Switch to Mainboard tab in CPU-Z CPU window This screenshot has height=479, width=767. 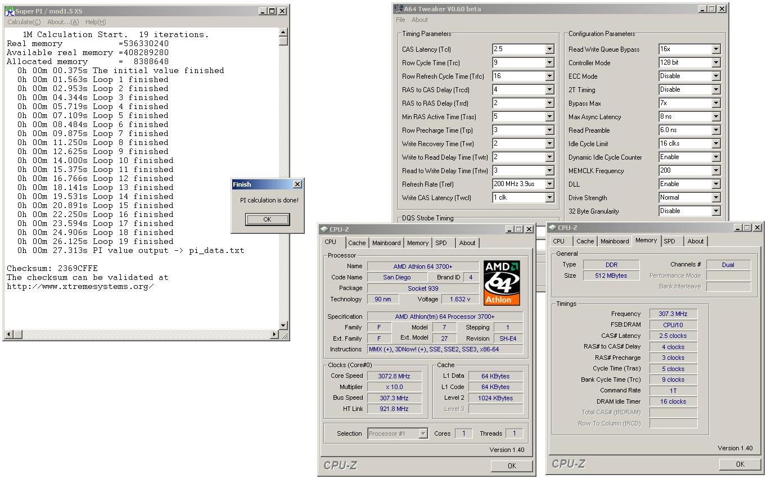click(x=386, y=243)
